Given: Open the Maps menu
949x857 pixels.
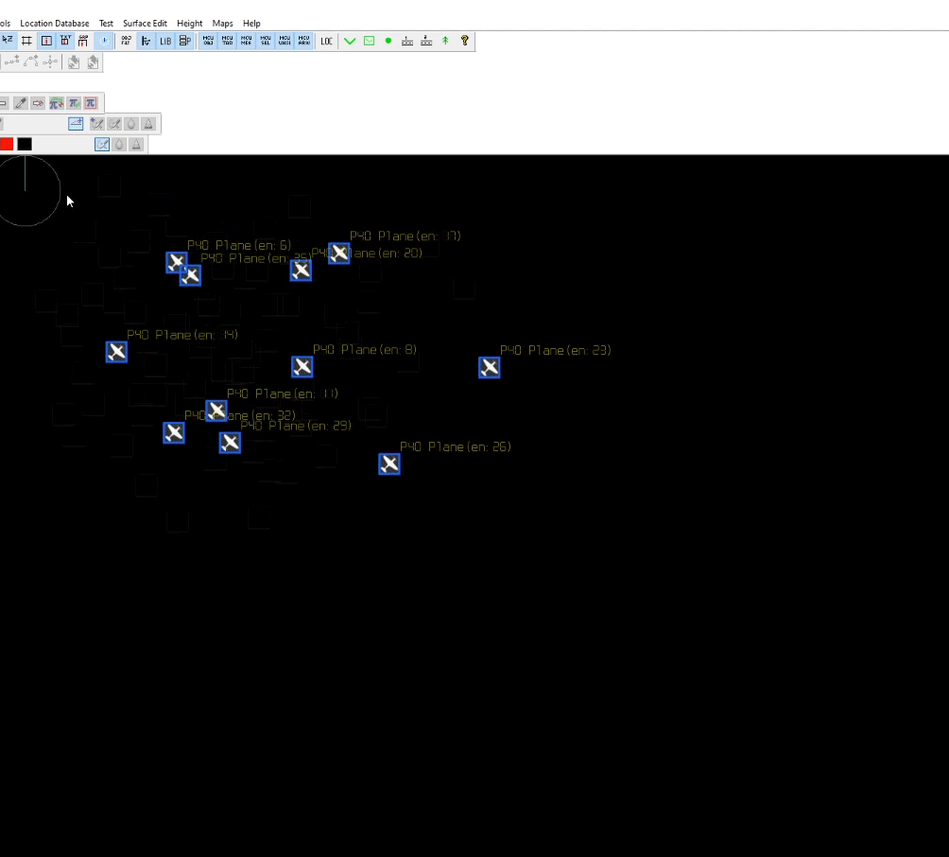Looking at the screenshot, I should tap(222, 23).
